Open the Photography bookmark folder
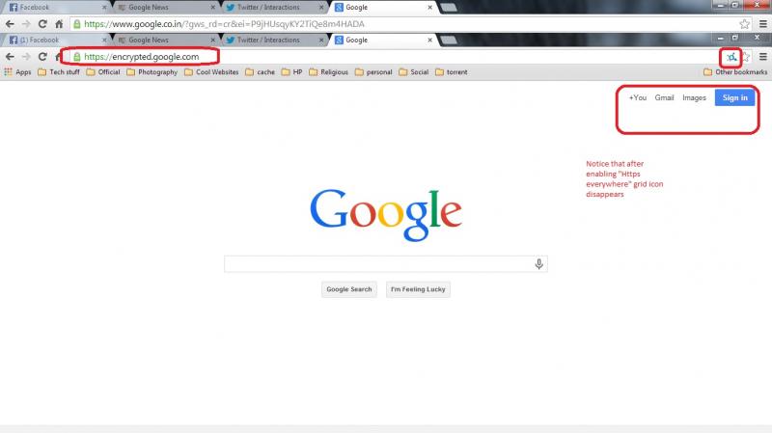The height and width of the screenshot is (433, 772). click(x=152, y=72)
